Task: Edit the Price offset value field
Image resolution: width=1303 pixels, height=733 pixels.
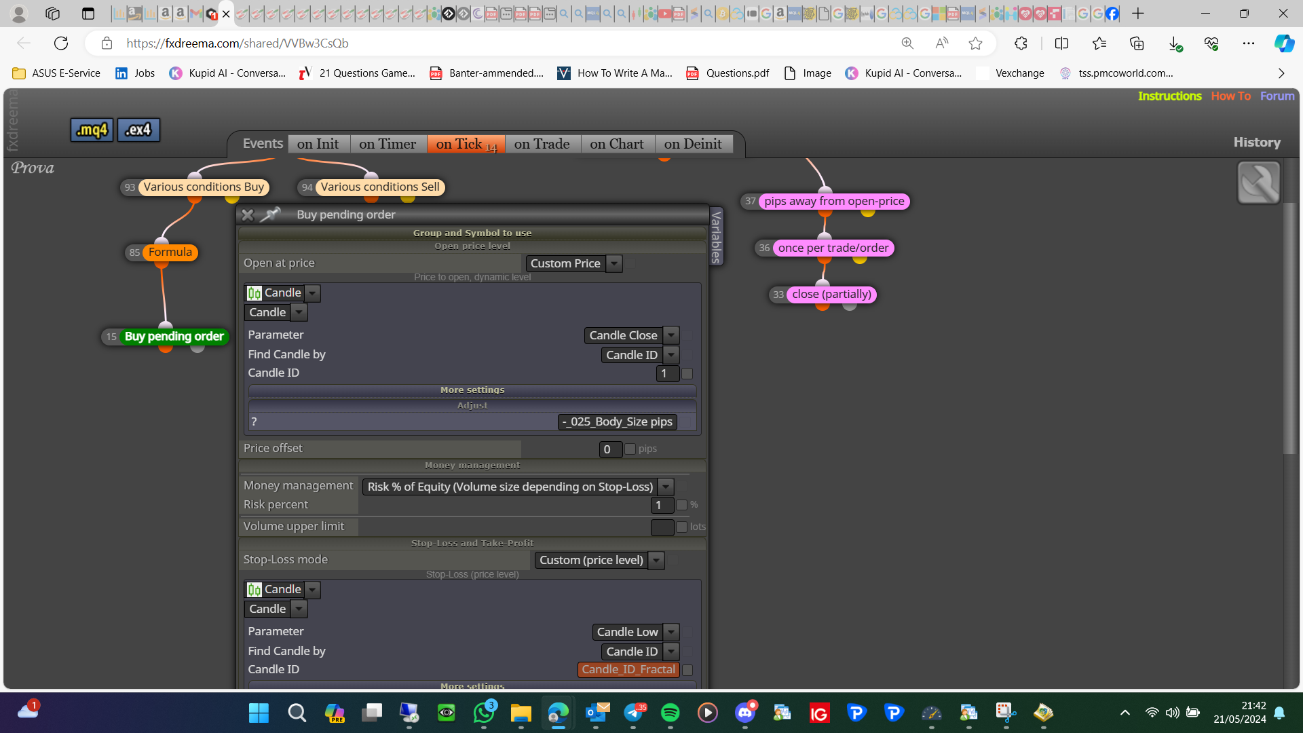Action: pyautogui.click(x=610, y=449)
